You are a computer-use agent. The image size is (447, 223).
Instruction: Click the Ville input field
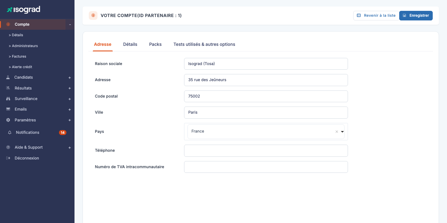pos(266,112)
